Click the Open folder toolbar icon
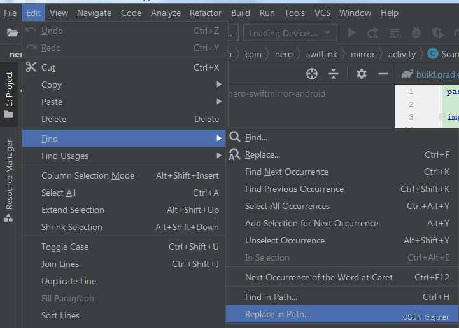This screenshot has height=328, width=459. point(12,32)
